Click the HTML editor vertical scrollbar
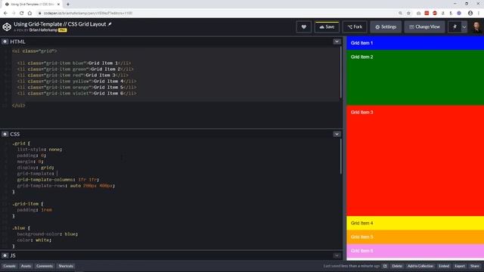The width and height of the screenshot is (484, 272). 341,73
